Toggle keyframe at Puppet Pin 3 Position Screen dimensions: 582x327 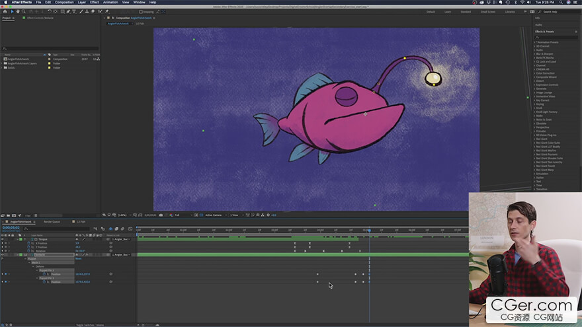pos(5,282)
